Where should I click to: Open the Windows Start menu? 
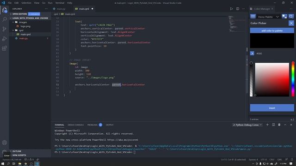(3, 164)
